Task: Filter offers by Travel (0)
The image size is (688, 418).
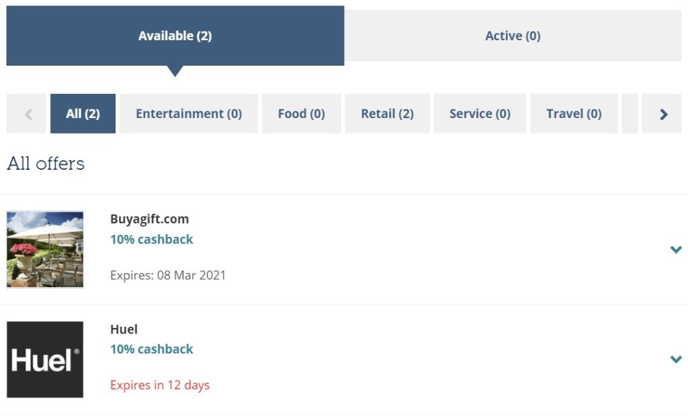Action: click(574, 113)
